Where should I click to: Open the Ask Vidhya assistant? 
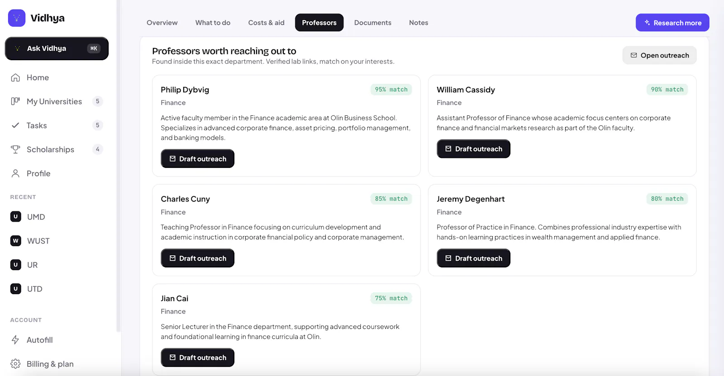coord(57,48)
